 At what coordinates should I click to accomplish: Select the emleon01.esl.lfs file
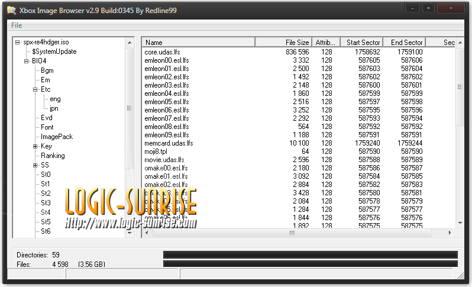click(167, 69)
